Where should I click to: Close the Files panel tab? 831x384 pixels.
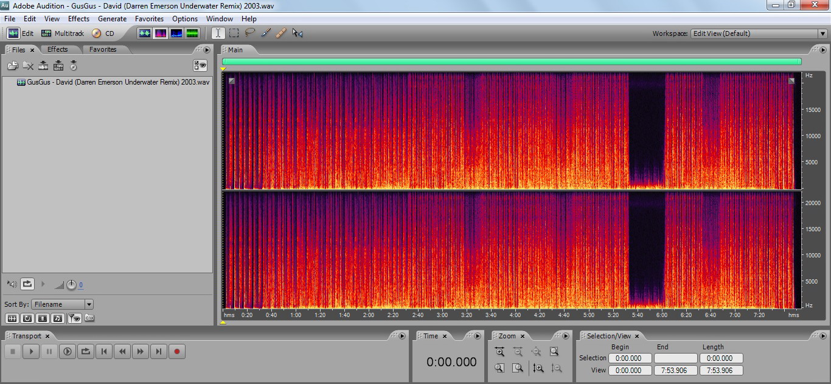pyautogui.click(x=32, y=50)
